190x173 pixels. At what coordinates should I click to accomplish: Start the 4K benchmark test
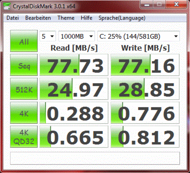(x=24, y=113)
